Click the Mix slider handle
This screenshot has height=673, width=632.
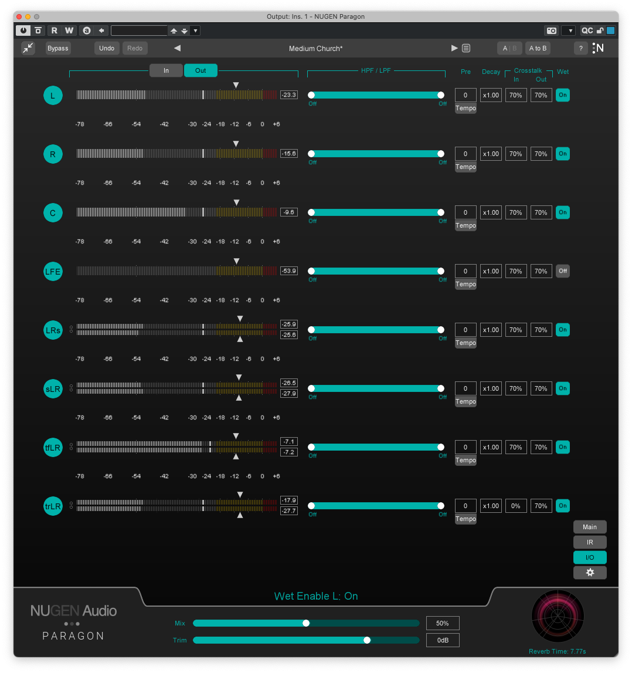pos(306,623)
